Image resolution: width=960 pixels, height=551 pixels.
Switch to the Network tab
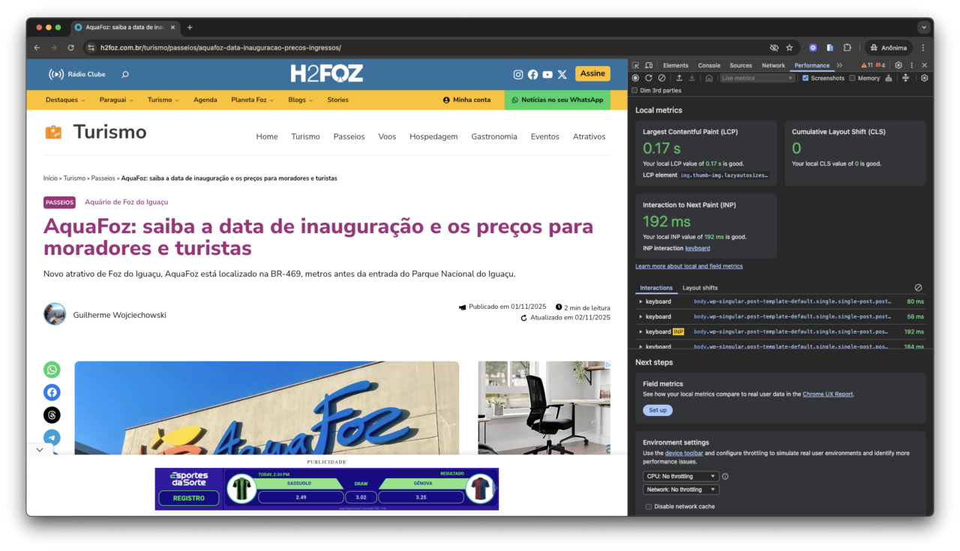(x=773, y=65)
